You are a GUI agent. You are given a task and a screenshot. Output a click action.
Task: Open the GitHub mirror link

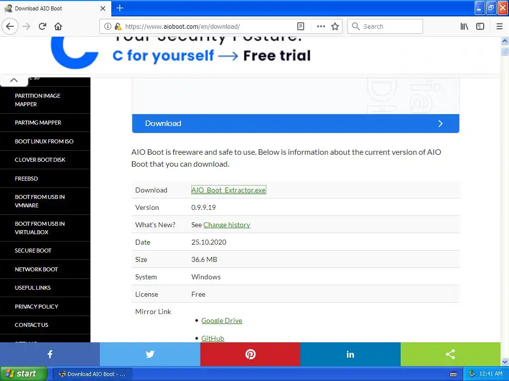tap(213, 338)
